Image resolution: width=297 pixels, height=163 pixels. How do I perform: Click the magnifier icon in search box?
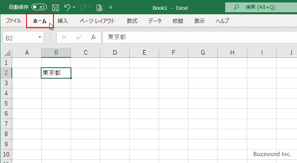coord(236,7)
